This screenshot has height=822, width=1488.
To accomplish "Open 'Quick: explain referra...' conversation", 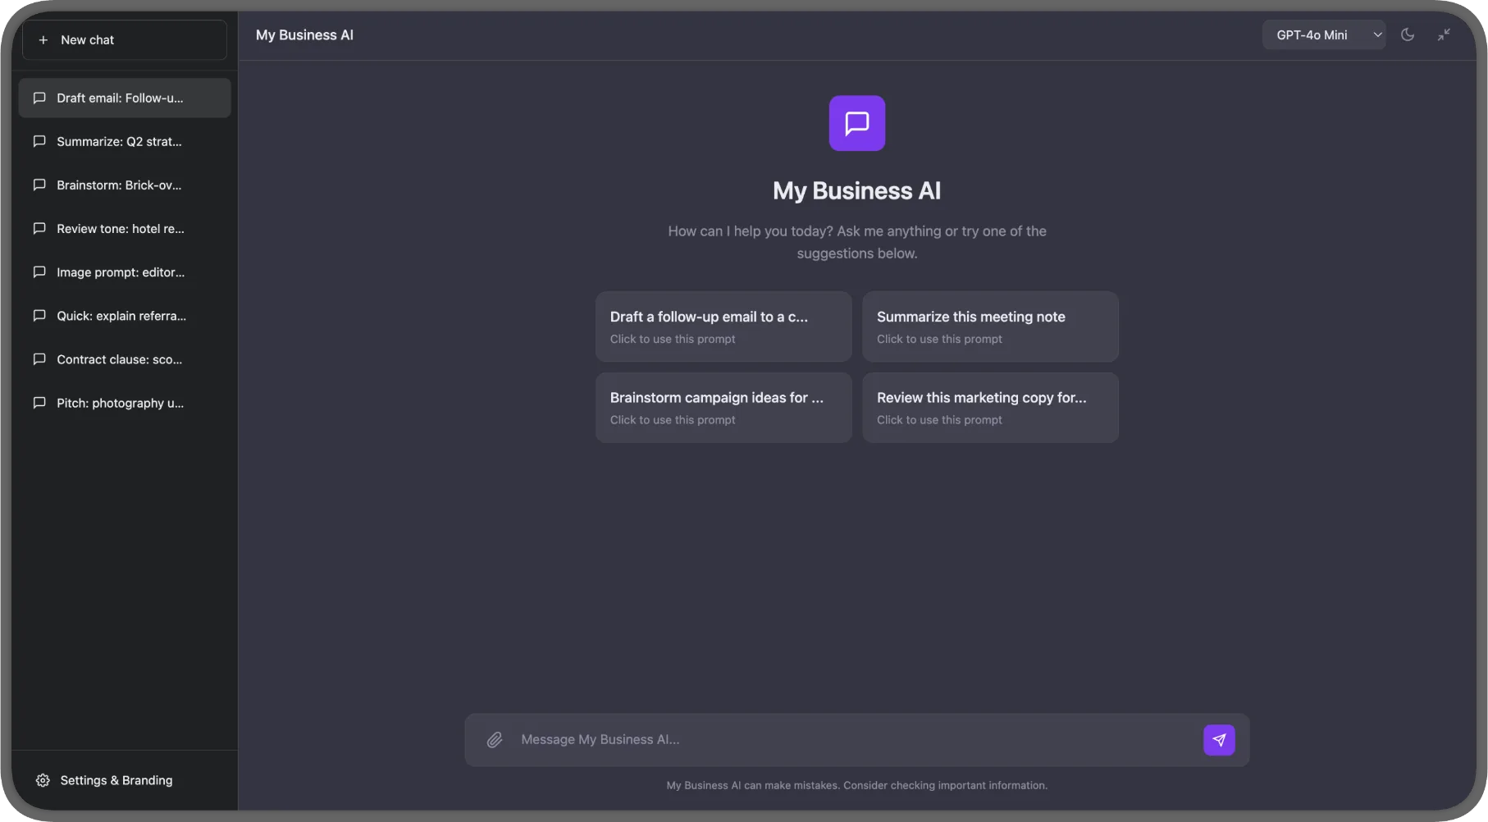I will 125,315.
